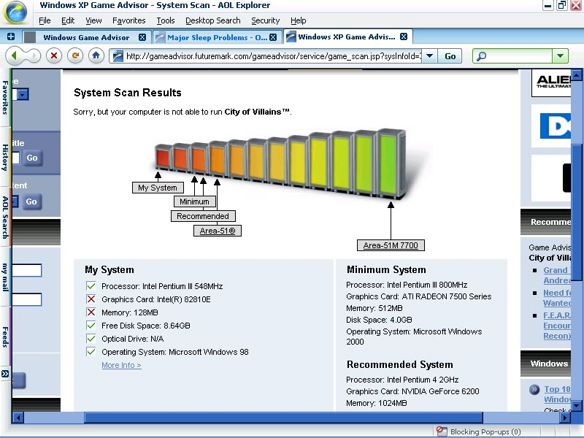Click the add new tab plus icon
This screenshot has height=438, width=584.
click(11, 36)
